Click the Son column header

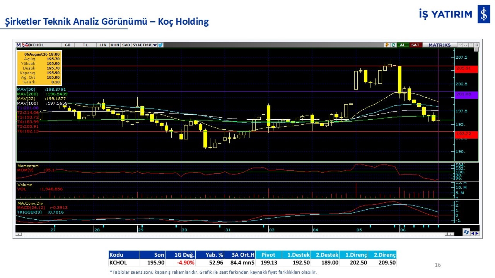pyautogui.click(x=152, y=255)
